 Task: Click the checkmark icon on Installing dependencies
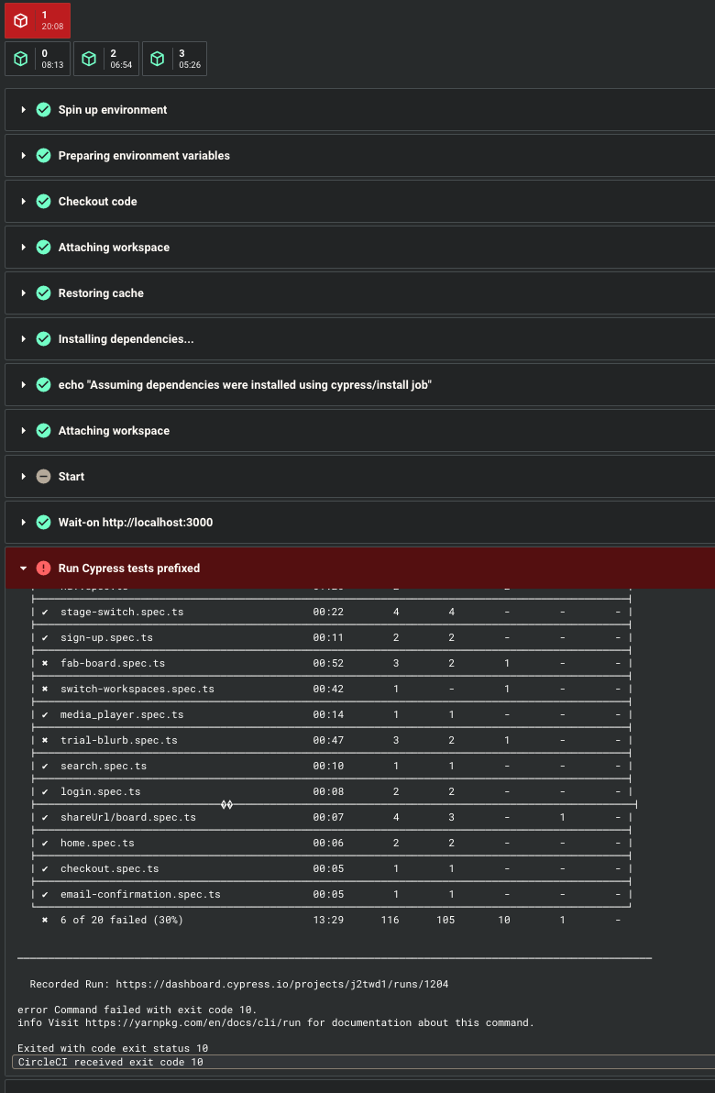[x=43, y=338]
